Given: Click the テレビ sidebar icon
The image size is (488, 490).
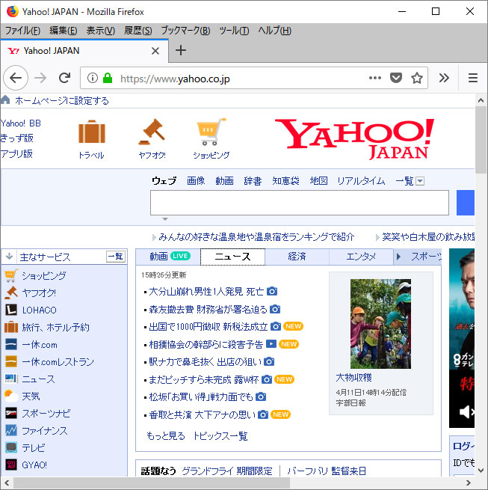Looking at the screenshot, I should click(x=11, y=448).
